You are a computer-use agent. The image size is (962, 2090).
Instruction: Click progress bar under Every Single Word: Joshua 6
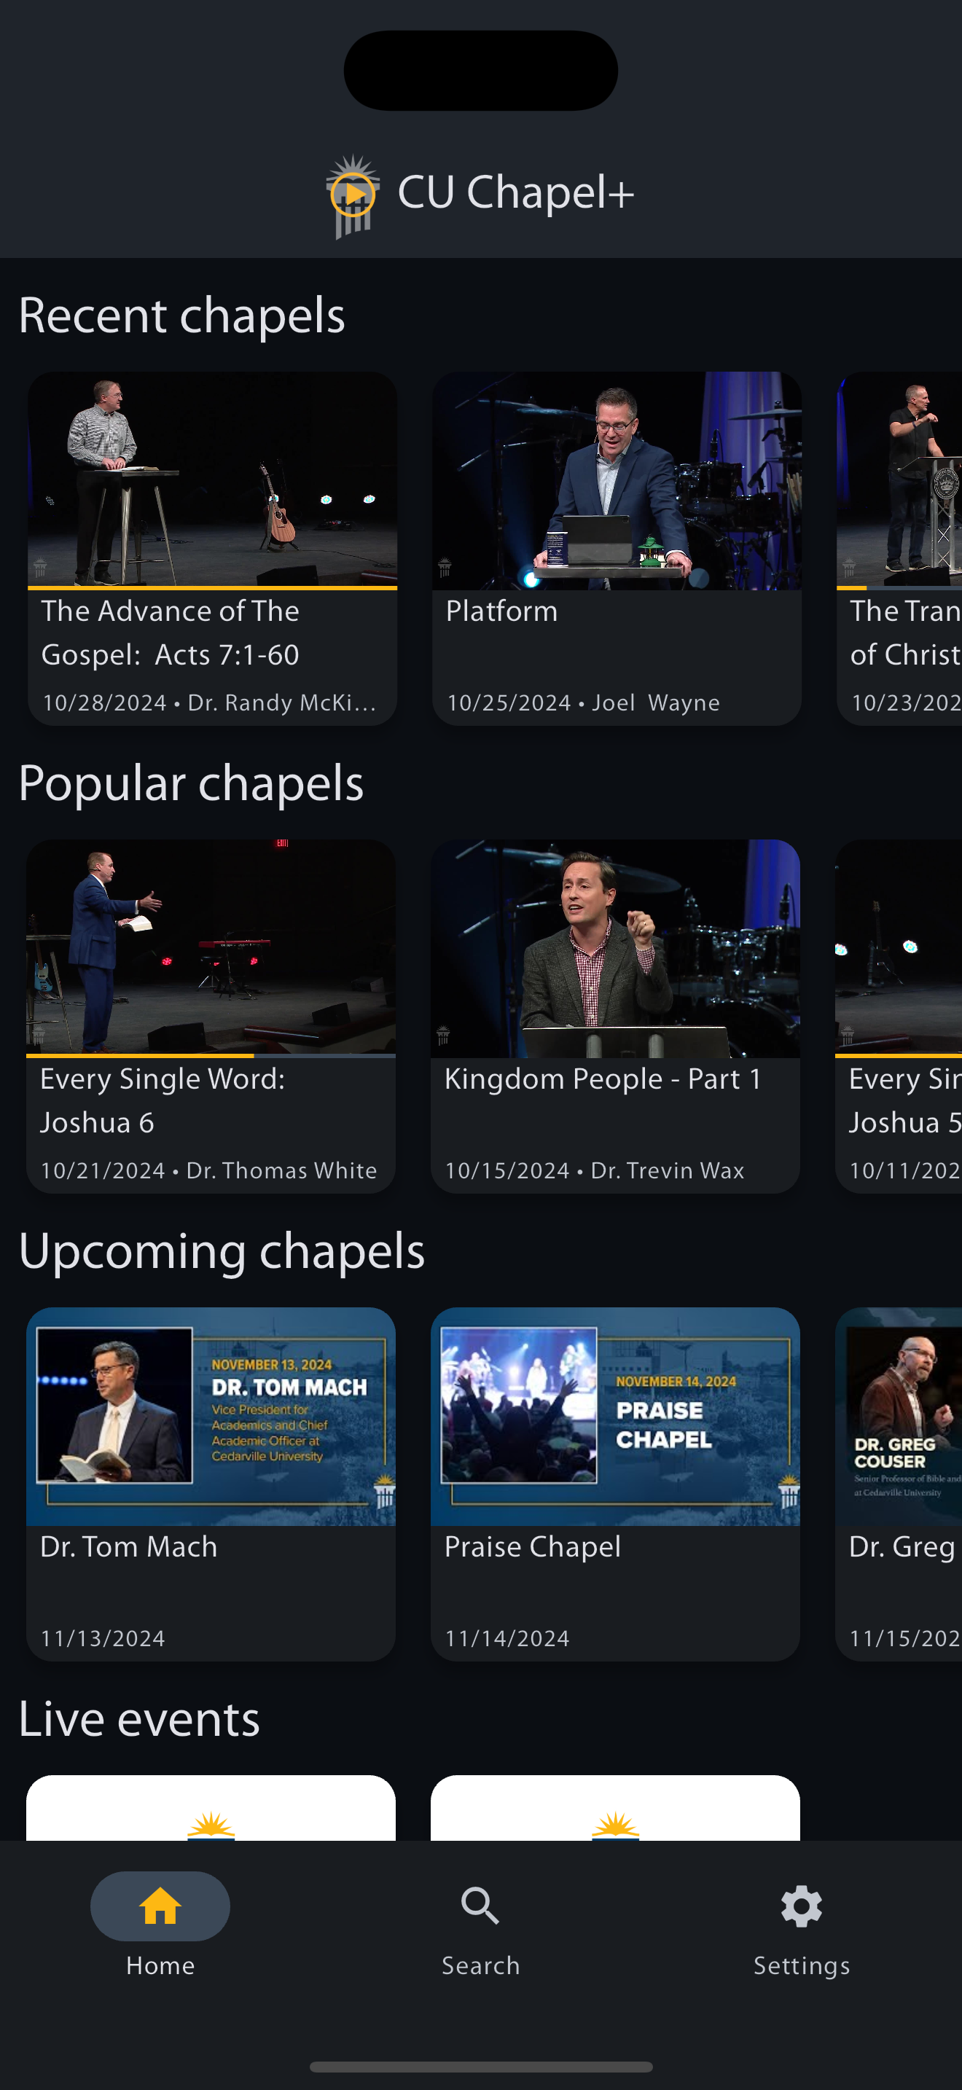click(x=211, y=1055)
